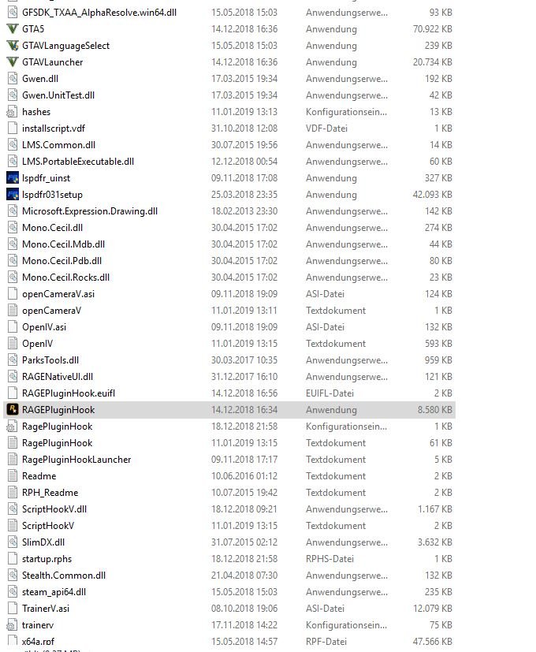Click the openCameraV.asi file icon
The height and width of the screenshot is (652, 536).
pyautogui.click(x=13, y=294)
